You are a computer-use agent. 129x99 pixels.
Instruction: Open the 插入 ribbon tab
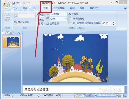(x=25, y=8)
